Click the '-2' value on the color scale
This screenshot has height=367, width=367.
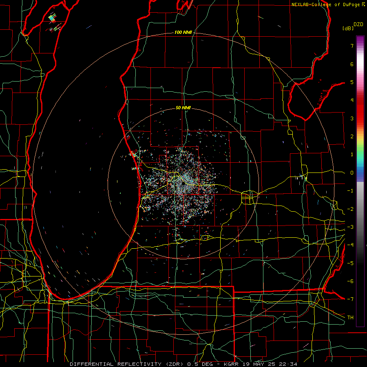pyautogui.click(x=350, y=209)
